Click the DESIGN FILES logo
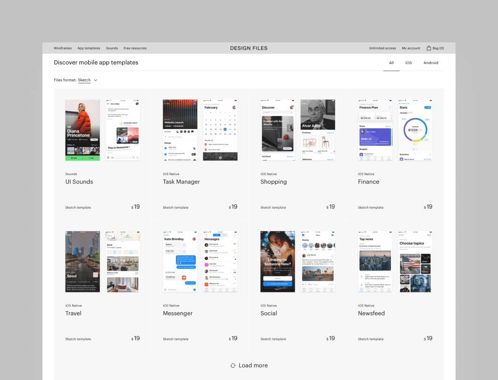Viewport: 498px width, 380px height. pos(249,48)
